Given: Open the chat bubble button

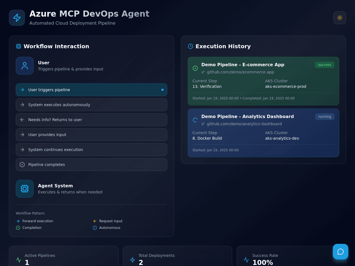Looking at the screenshot, I should [341, 252].
